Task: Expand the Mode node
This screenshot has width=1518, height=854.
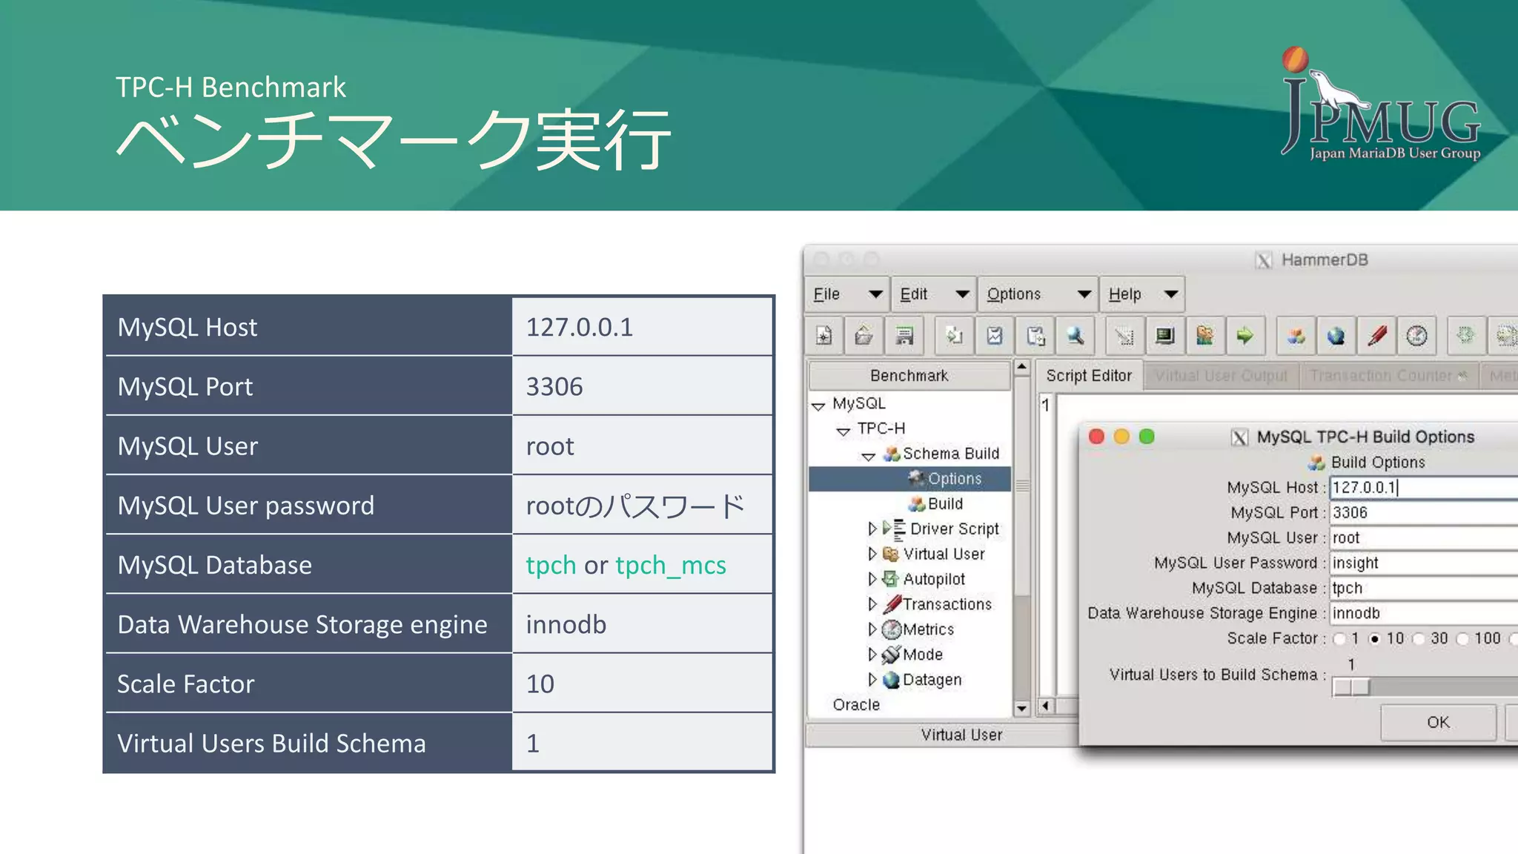Action: point(872,655)
